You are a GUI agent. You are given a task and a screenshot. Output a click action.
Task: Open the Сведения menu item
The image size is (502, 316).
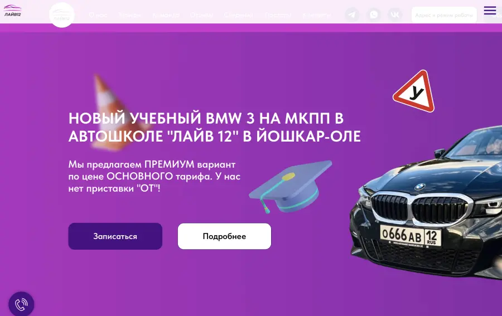pyautogui.click(x=239, y=15)
